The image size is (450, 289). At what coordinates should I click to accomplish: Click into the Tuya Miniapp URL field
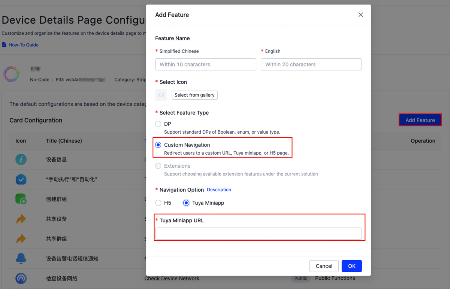pyautogui.click(x=258, y=234)
